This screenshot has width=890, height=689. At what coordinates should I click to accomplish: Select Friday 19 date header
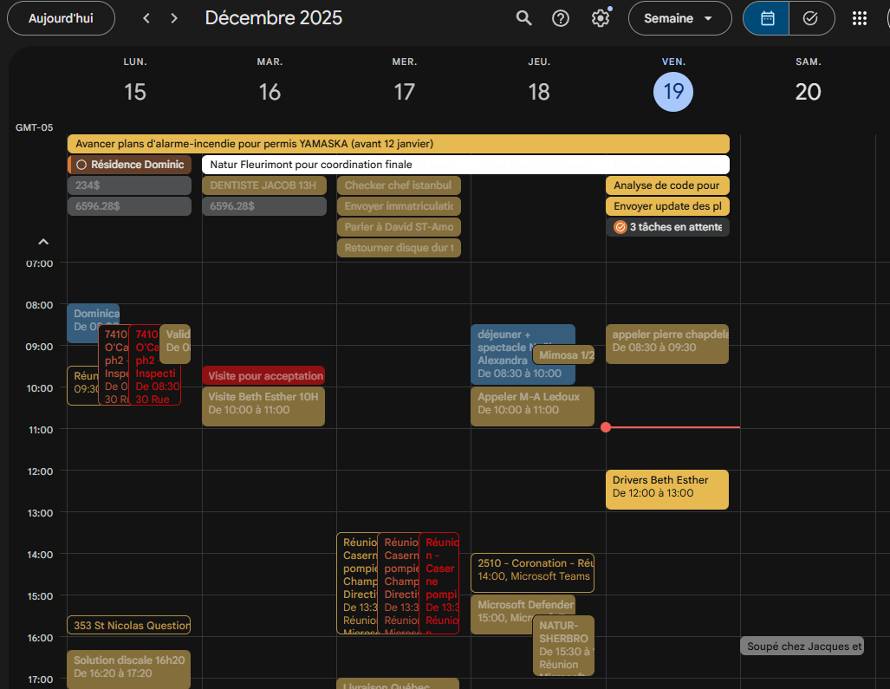pyautogui.click(x=673, y=92)
